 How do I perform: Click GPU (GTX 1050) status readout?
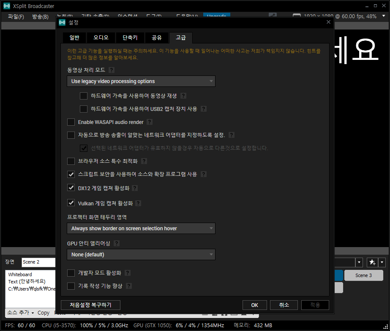pyautogui.click(x=179, y=325)
